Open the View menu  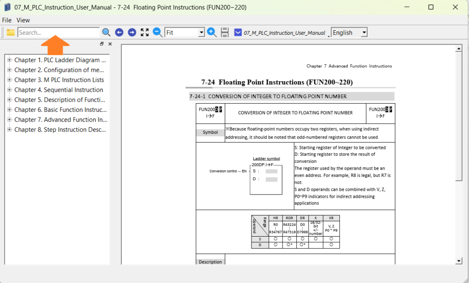click(23, 20)
